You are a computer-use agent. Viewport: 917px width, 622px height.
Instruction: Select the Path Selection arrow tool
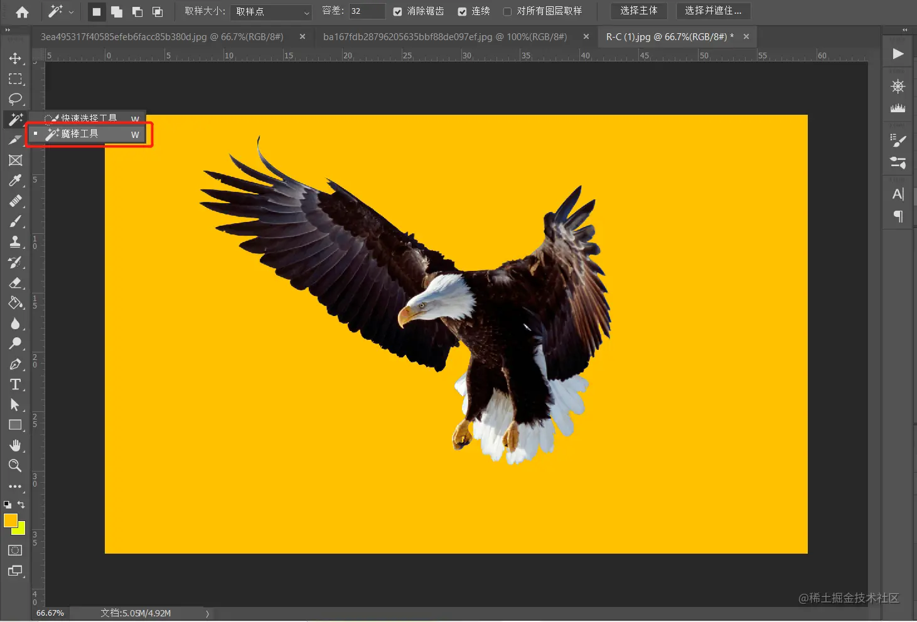pyautogui.click(x=15, y=405)
